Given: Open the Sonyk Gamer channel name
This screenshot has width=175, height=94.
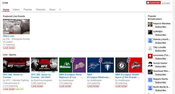Looking at the screenshot, I should pos(160,63).
